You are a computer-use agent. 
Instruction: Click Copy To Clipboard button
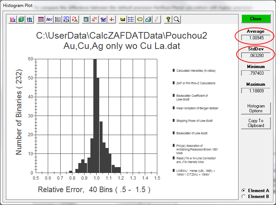pos(256,123)
